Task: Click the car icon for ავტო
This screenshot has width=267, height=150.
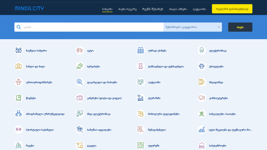Action: click(x=80, y=50)
